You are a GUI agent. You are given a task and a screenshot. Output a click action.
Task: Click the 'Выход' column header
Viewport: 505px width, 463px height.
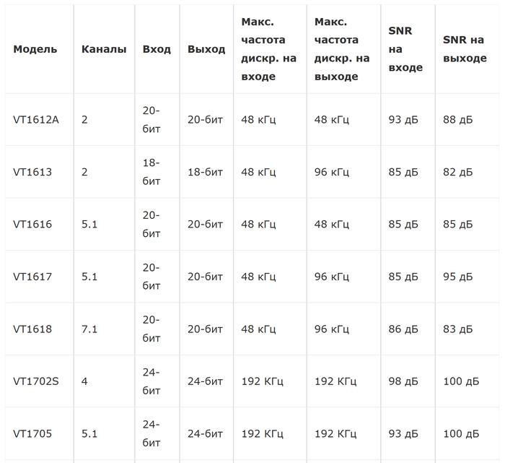pos(206,49)
